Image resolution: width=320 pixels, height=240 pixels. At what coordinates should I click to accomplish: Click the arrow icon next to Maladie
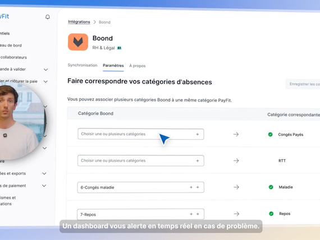tap(236, 187)
